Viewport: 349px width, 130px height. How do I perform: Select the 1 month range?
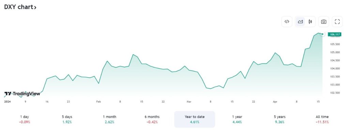109,119
